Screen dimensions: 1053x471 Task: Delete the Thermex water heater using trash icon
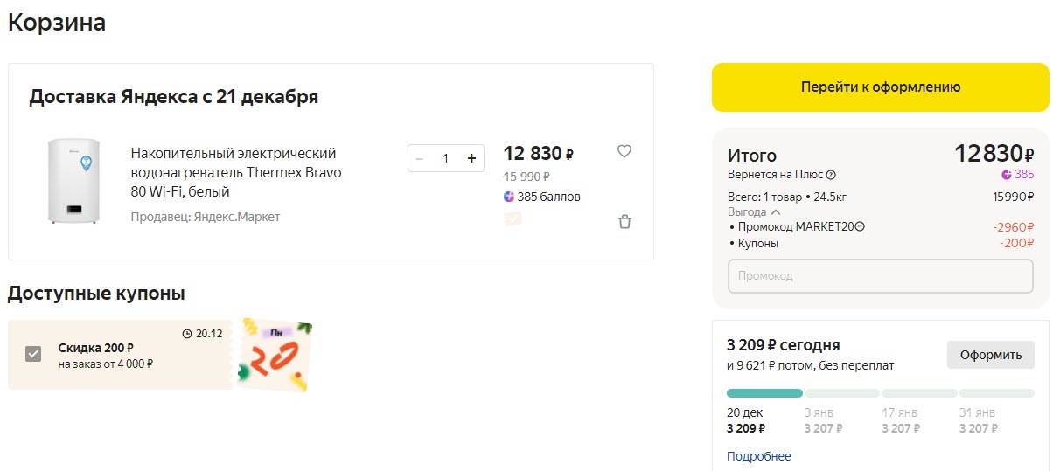(x=624, y=222)
